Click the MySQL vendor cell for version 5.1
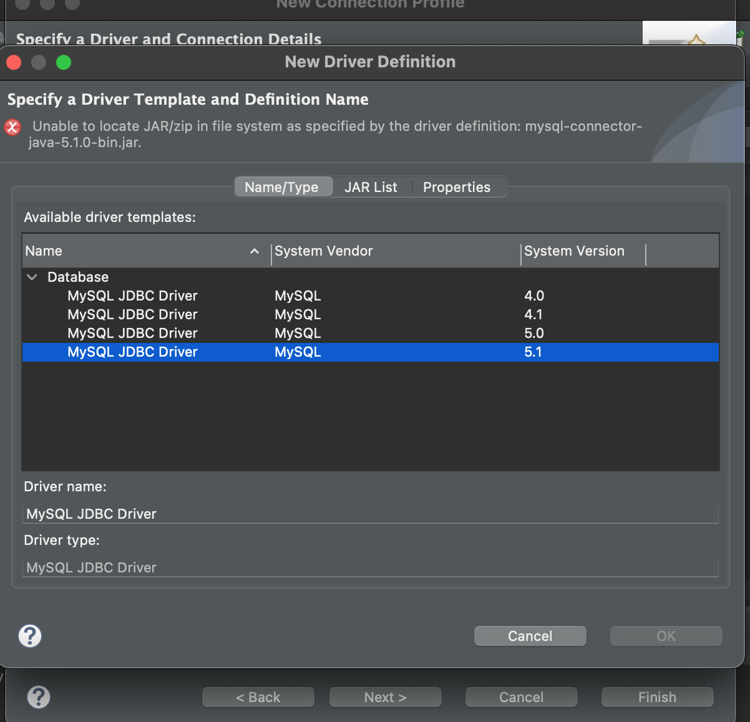Screen dimensions: 750x722 tap(298, 352)
